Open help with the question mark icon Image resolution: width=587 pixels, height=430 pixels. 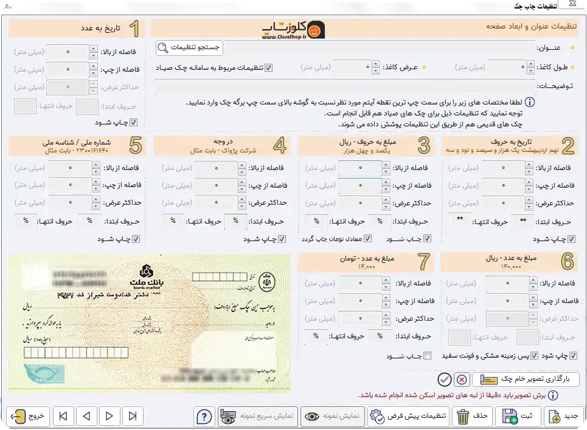204,416
